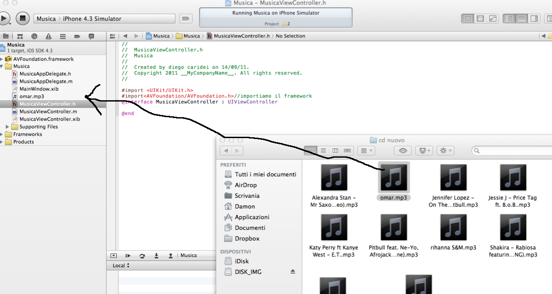This screenshot has height=294, width=552.
Task: Open the Search navigator
Action: click(x=34, y=36)
